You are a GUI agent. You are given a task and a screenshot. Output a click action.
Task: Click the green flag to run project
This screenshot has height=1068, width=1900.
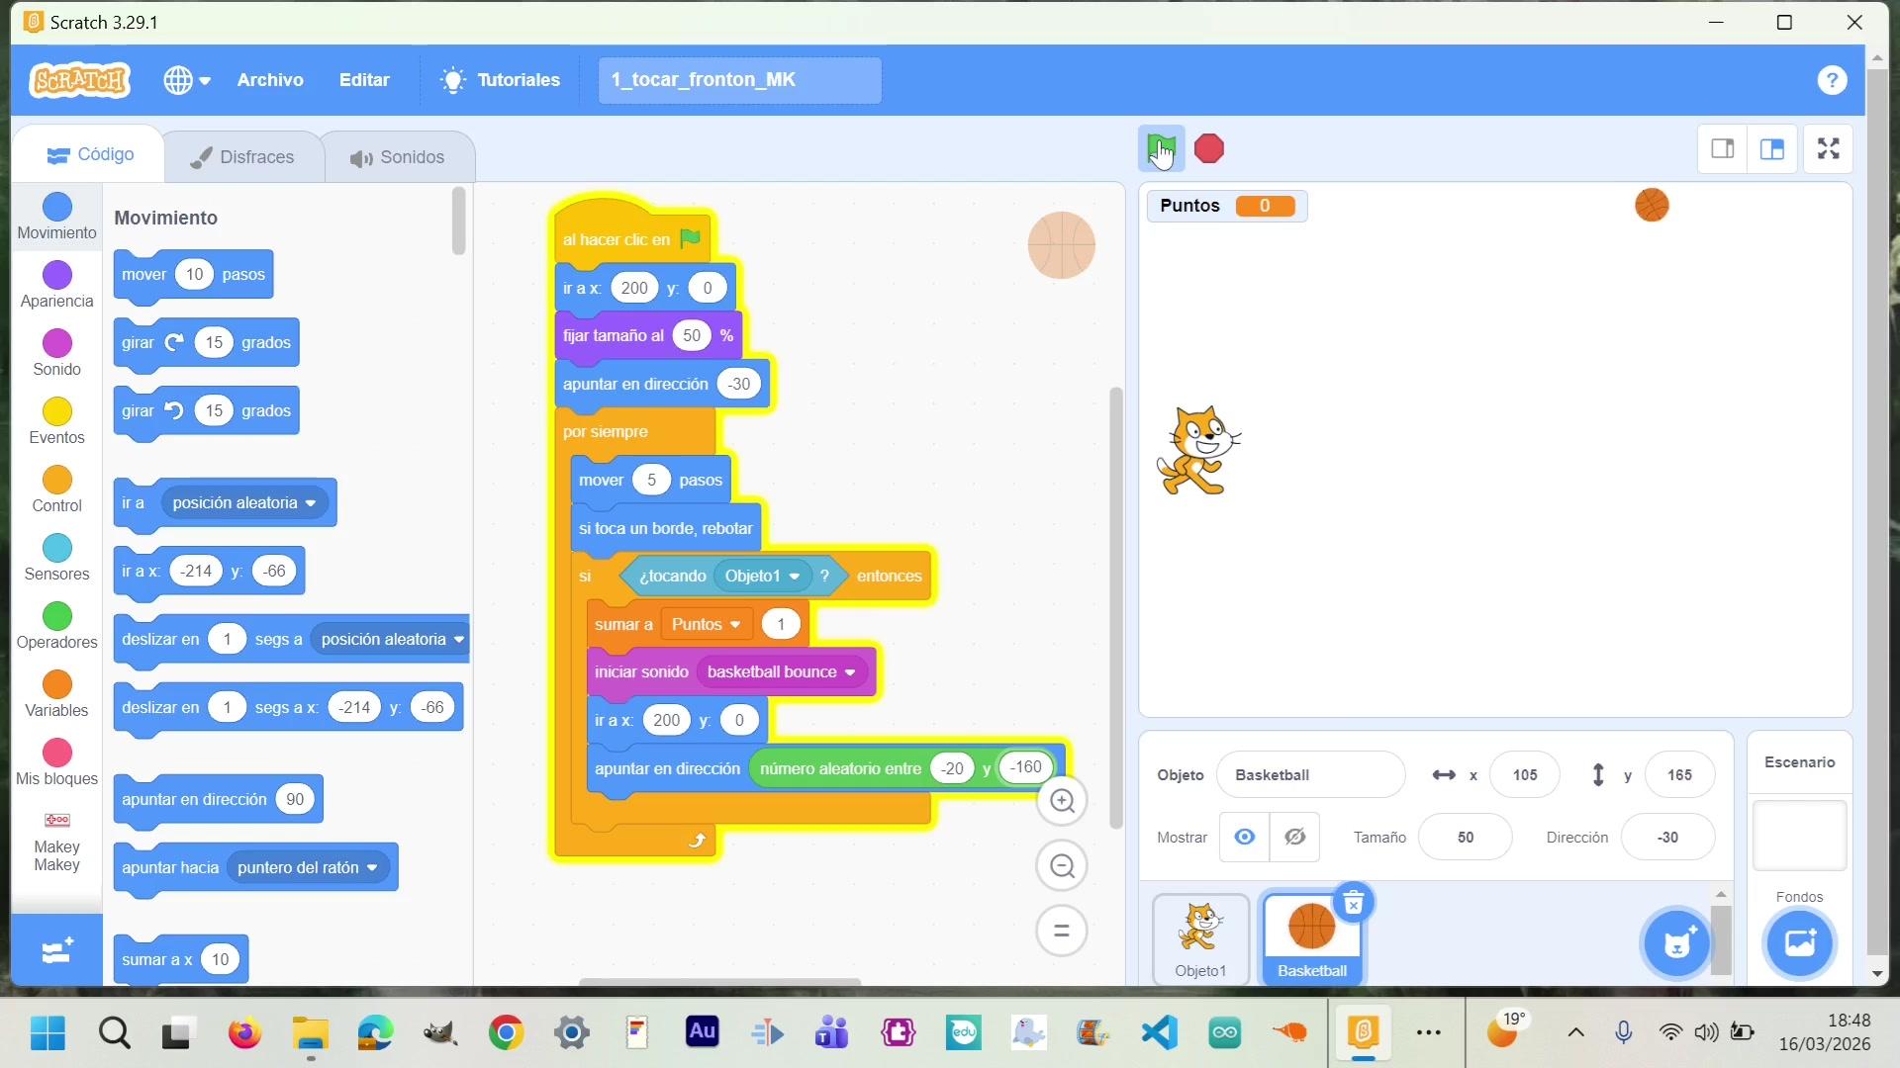[1160, 149]
